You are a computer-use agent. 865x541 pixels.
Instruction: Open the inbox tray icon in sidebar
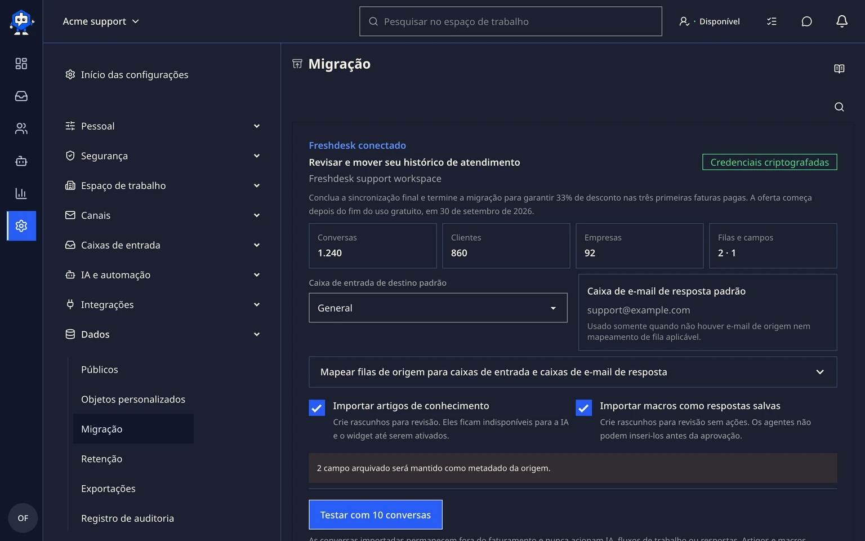tap(21, 96)
